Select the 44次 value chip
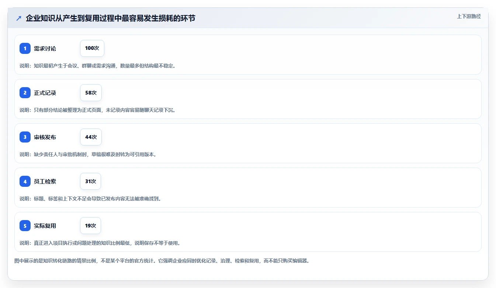This screenshot has width=496, height=288. [x=91, y=137]
